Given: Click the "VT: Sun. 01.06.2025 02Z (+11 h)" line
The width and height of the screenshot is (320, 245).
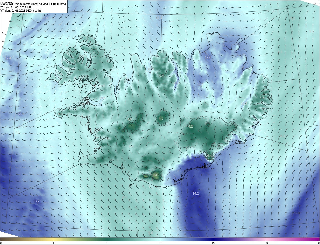Looking at the screenshot, I should (21, 11).
